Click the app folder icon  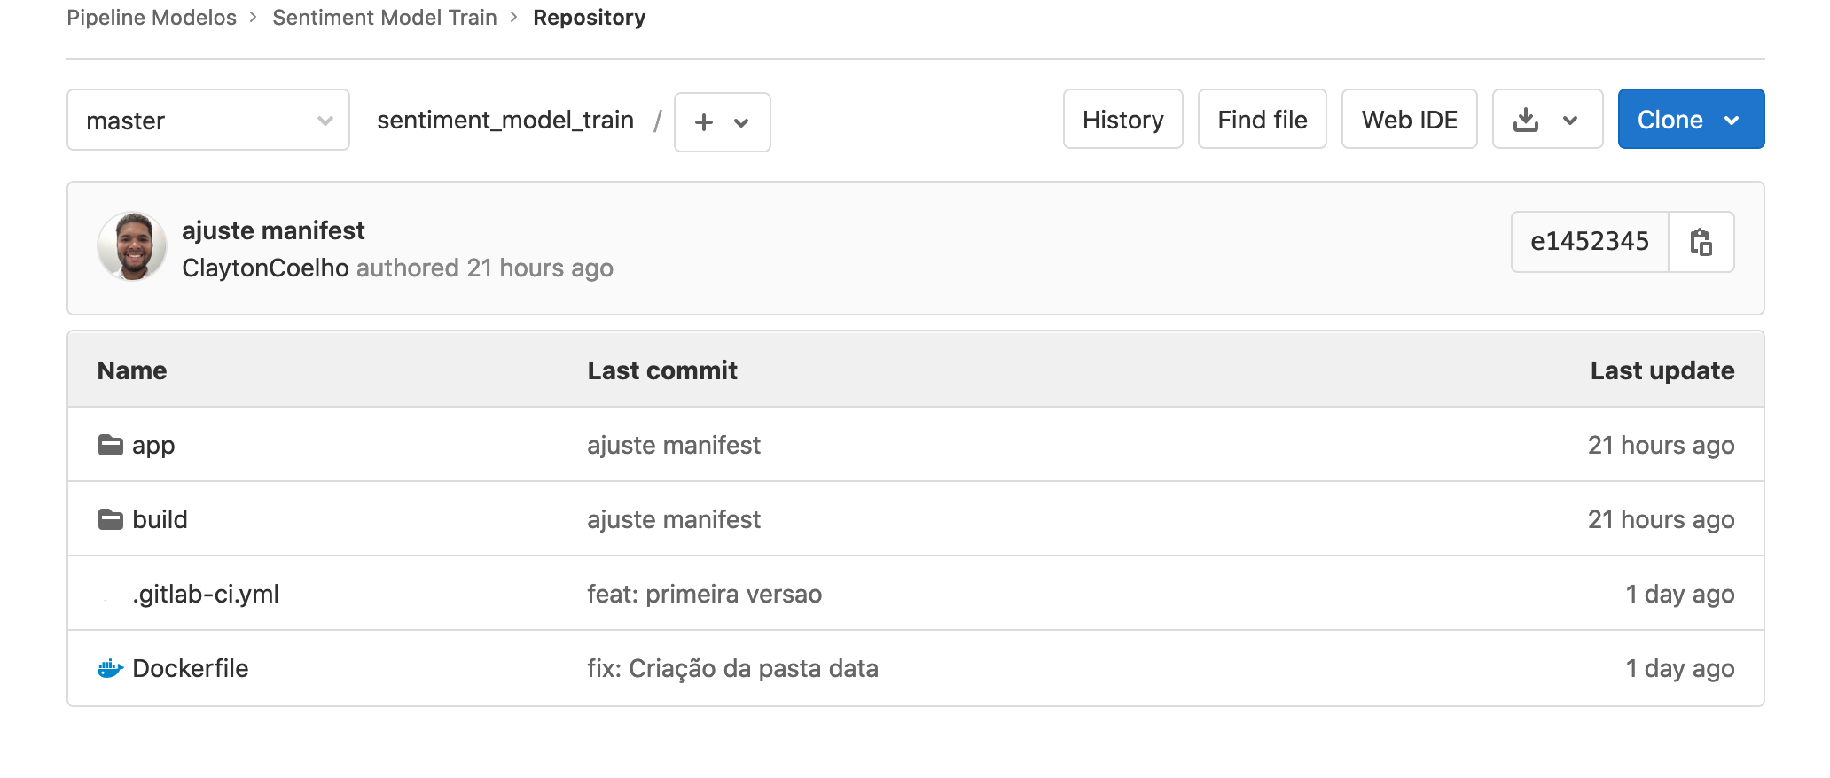pos(111,445)
